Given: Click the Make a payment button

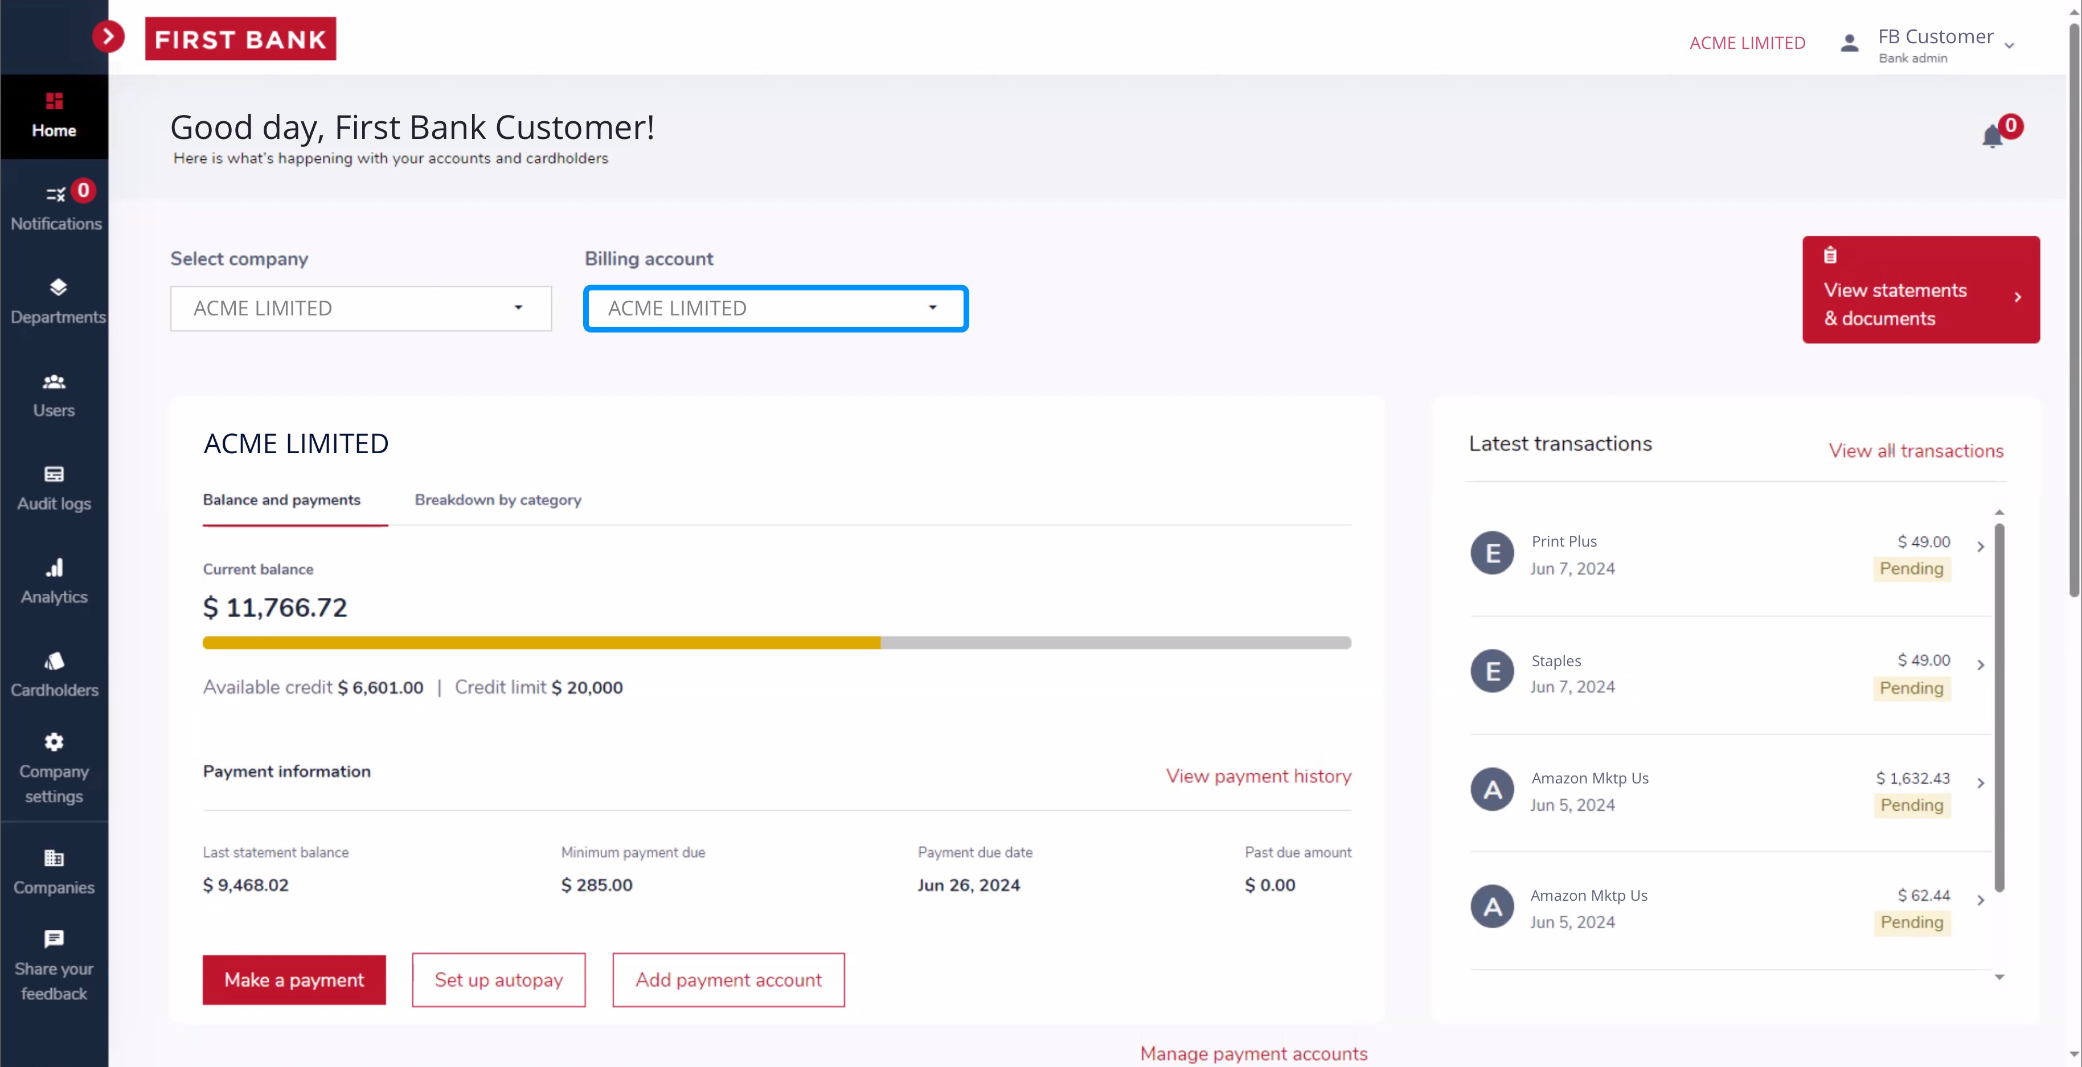Looking at the screenshot, I should pyautogui.click(x=294, y=980).
